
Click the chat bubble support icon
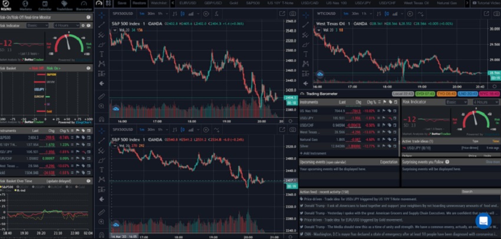coord(483,221)
